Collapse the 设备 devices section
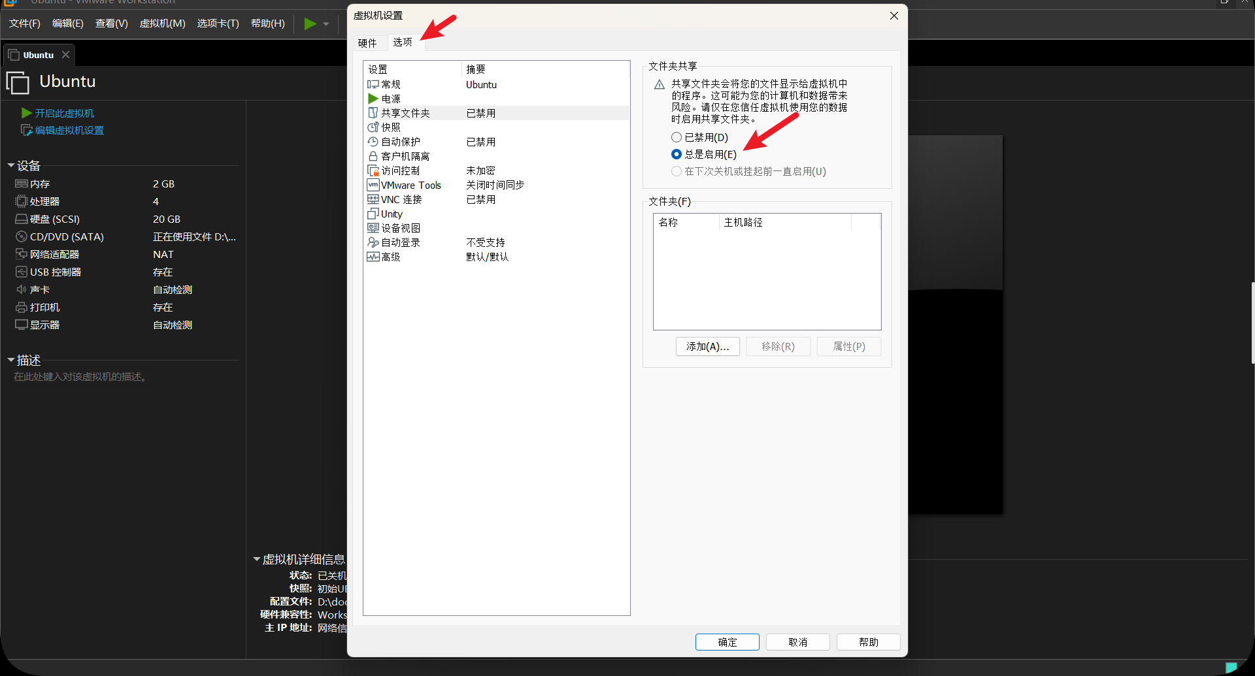This screenshot has width=1255, height=676. [x=11, y=166]
